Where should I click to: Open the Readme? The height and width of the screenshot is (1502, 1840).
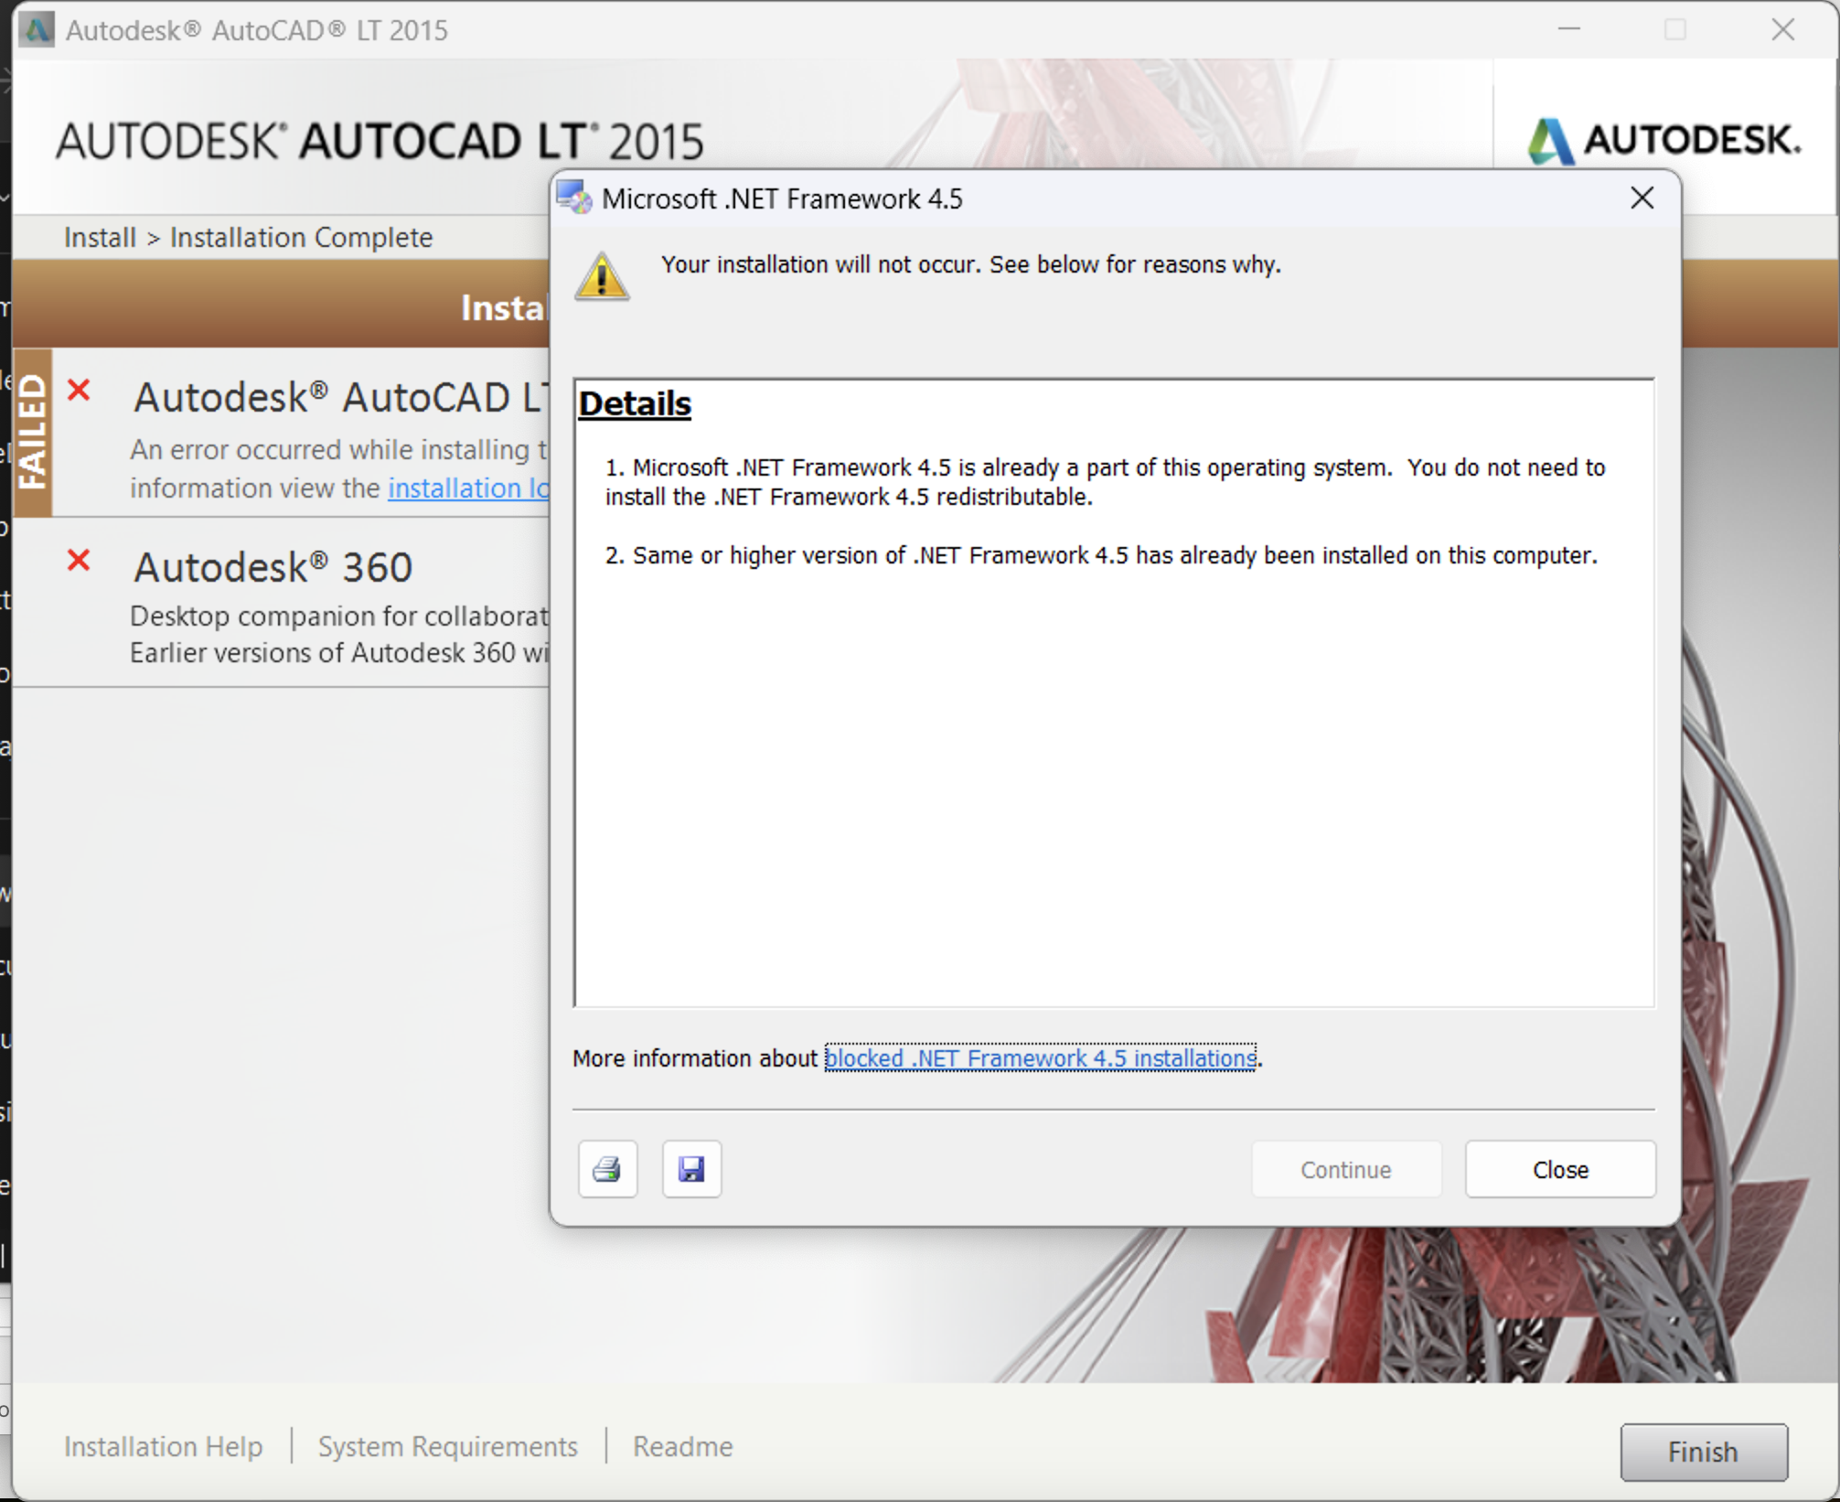[681, 1447]
